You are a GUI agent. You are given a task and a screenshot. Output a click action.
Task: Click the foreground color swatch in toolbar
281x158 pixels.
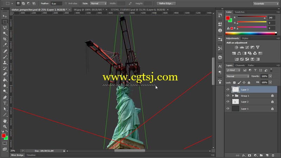[x=4, y=136]
